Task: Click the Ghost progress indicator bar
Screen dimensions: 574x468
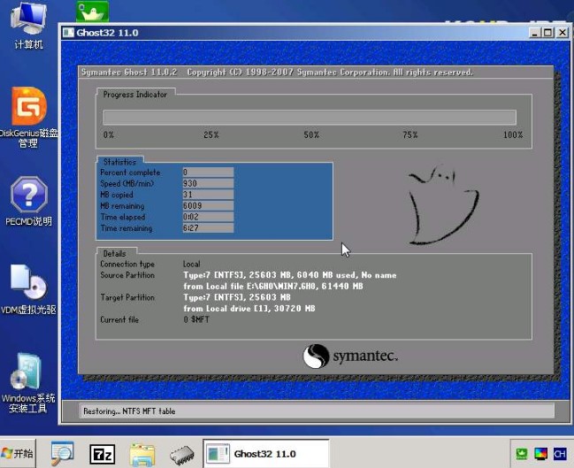Action: pos(310,117)
